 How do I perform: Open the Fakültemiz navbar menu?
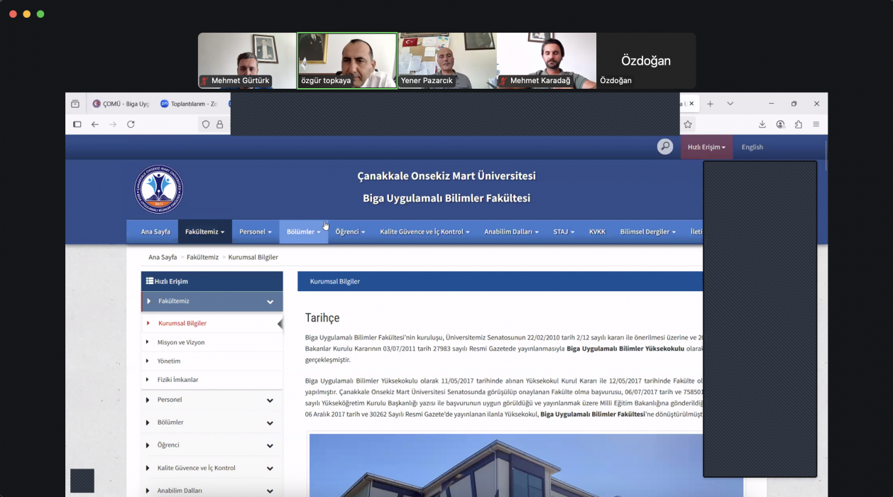[x=204, y=231]
